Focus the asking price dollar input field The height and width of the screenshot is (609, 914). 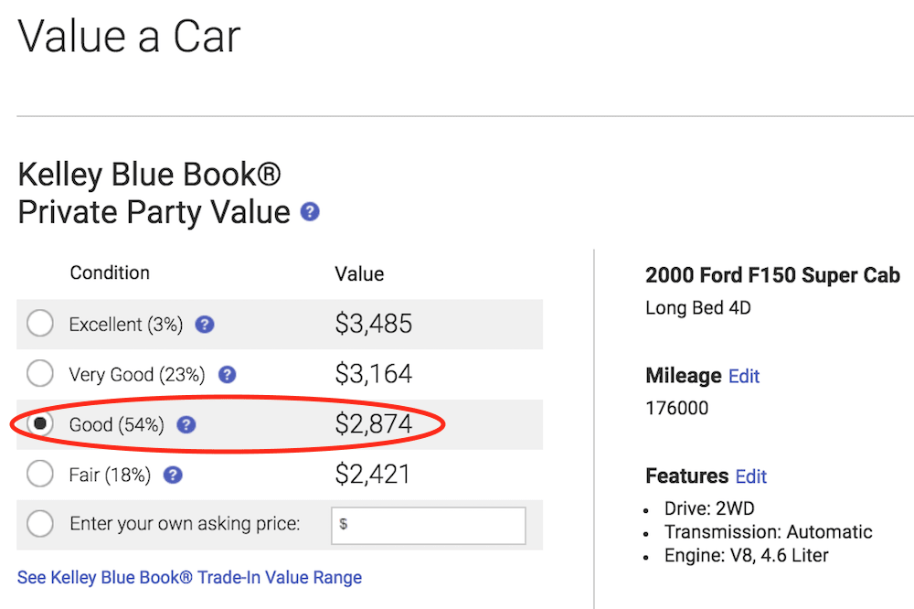coord(429,526)
